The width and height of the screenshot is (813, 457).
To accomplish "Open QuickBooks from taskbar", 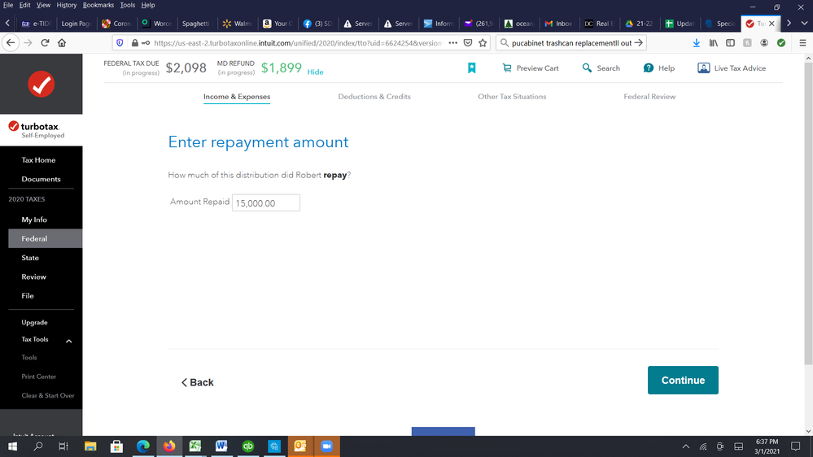I will tap(248, 446).
